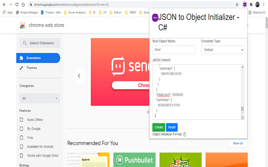The image size is (268, 167).
Task: Open the Pushbullet extension card
Action: (x=134, y=159)
